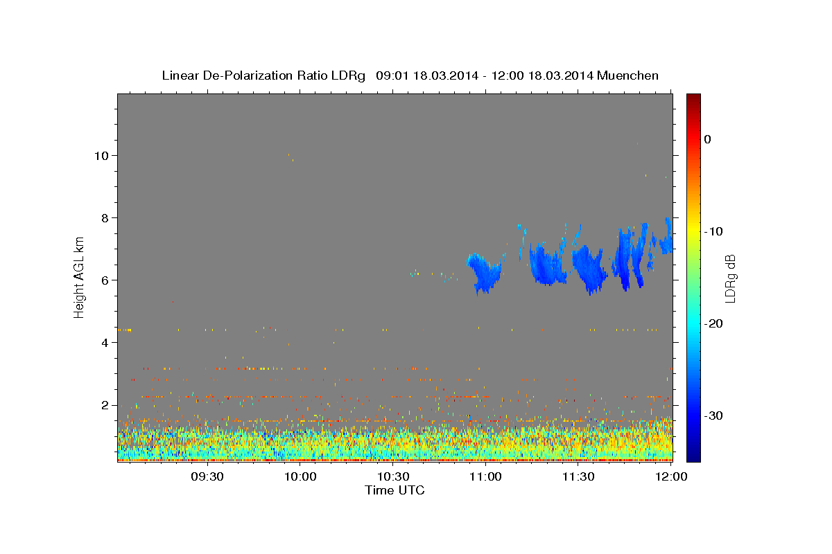Click the height tick label 10

click(102, 156)
